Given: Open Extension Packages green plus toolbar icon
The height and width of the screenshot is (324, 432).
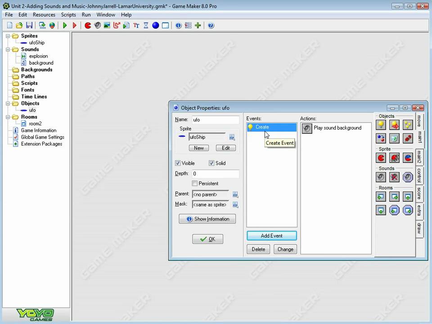Looking at the screenshot, I should tap(198, 26).
